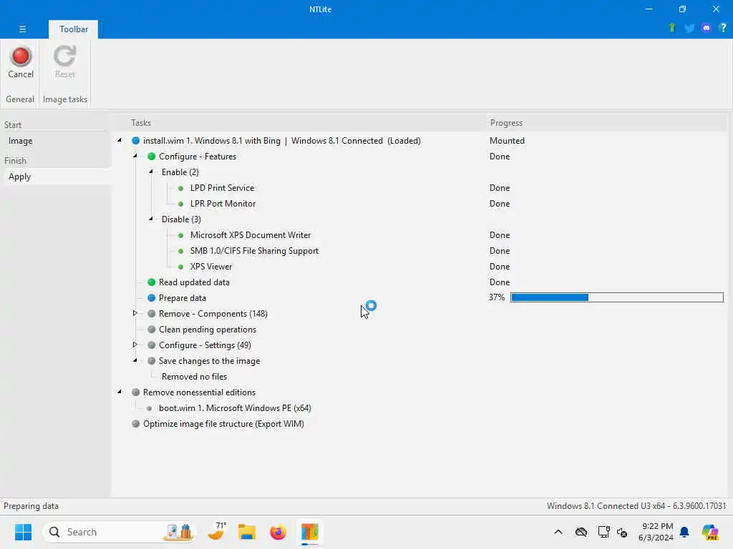The height and width of the screenshot is (549, 733).
Task: Select the Toolbar tab
Action: point(74,29)
